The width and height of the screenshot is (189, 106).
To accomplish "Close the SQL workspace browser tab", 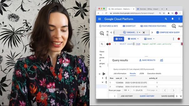I will pos(133,9).
